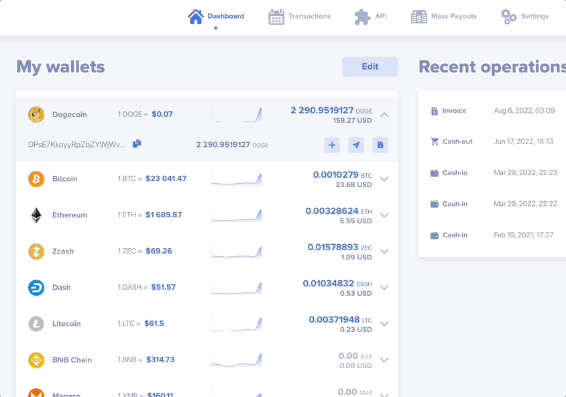The width and height of the screenshot is (566, 397).
Task: Click the Ethereum price sparkline
Action: pos(237,215)
